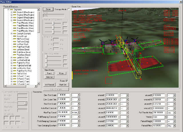Switch to Flyby view mode
The image size is (183, 132).
pyautogui.click(x=61, y=73)
